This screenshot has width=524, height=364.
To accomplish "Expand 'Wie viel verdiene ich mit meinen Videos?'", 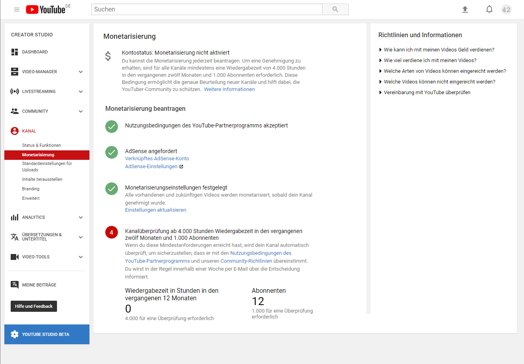I will [430, 61].
